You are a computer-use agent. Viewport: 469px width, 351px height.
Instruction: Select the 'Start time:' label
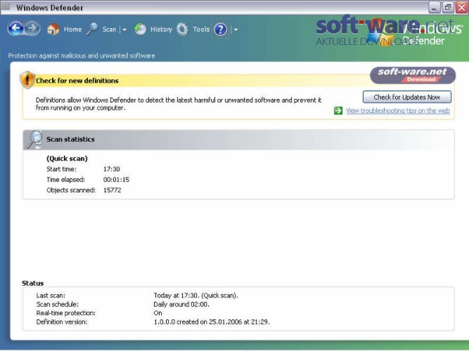(x=61, y=169)
